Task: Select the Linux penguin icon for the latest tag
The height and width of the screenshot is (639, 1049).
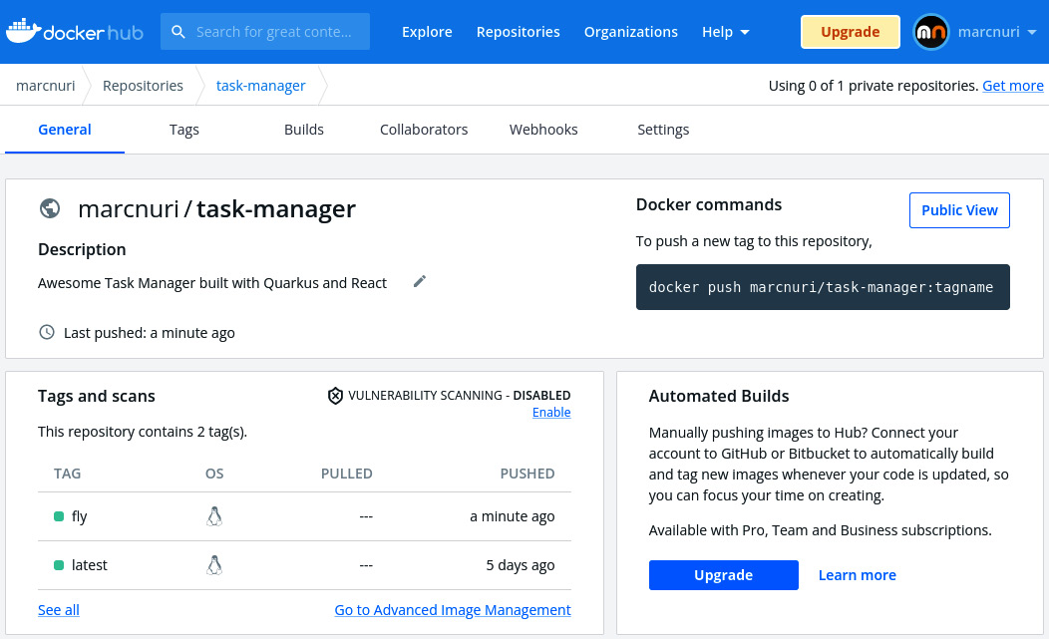Action: pos(214,564)
